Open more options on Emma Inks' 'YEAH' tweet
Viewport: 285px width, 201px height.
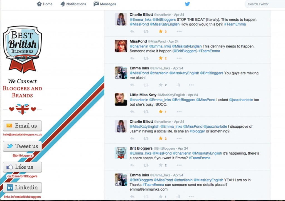point(191,197)
